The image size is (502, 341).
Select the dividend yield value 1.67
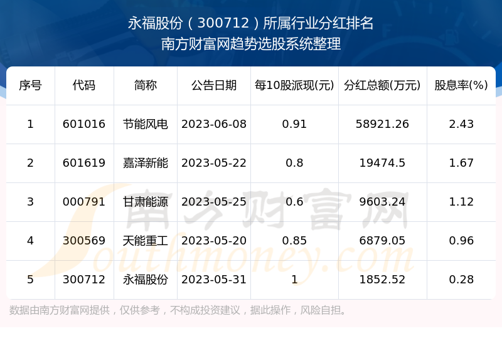pos(461,163)
